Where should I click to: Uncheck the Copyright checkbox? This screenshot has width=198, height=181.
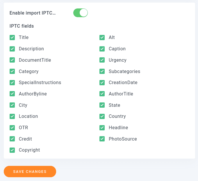(12, 150)
